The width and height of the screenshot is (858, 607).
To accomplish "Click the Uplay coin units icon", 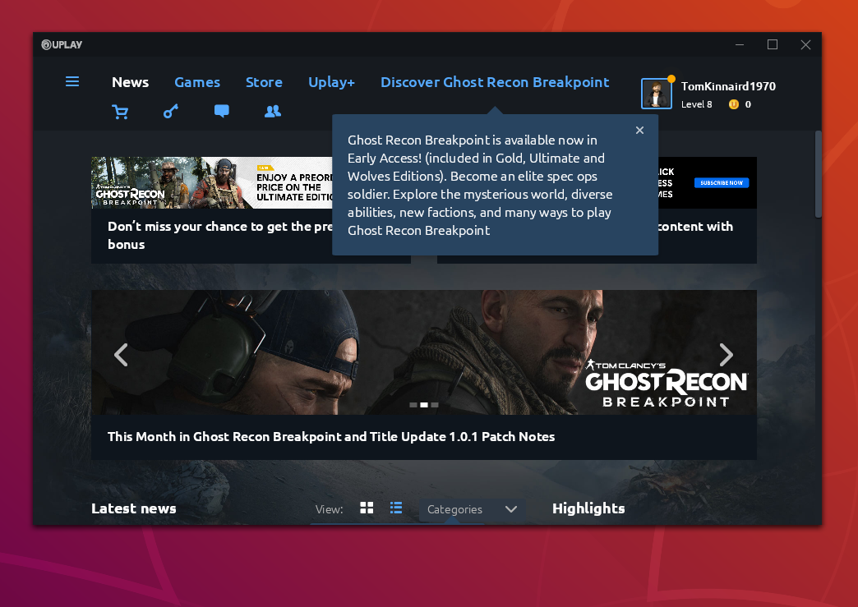I will (734, 103).
